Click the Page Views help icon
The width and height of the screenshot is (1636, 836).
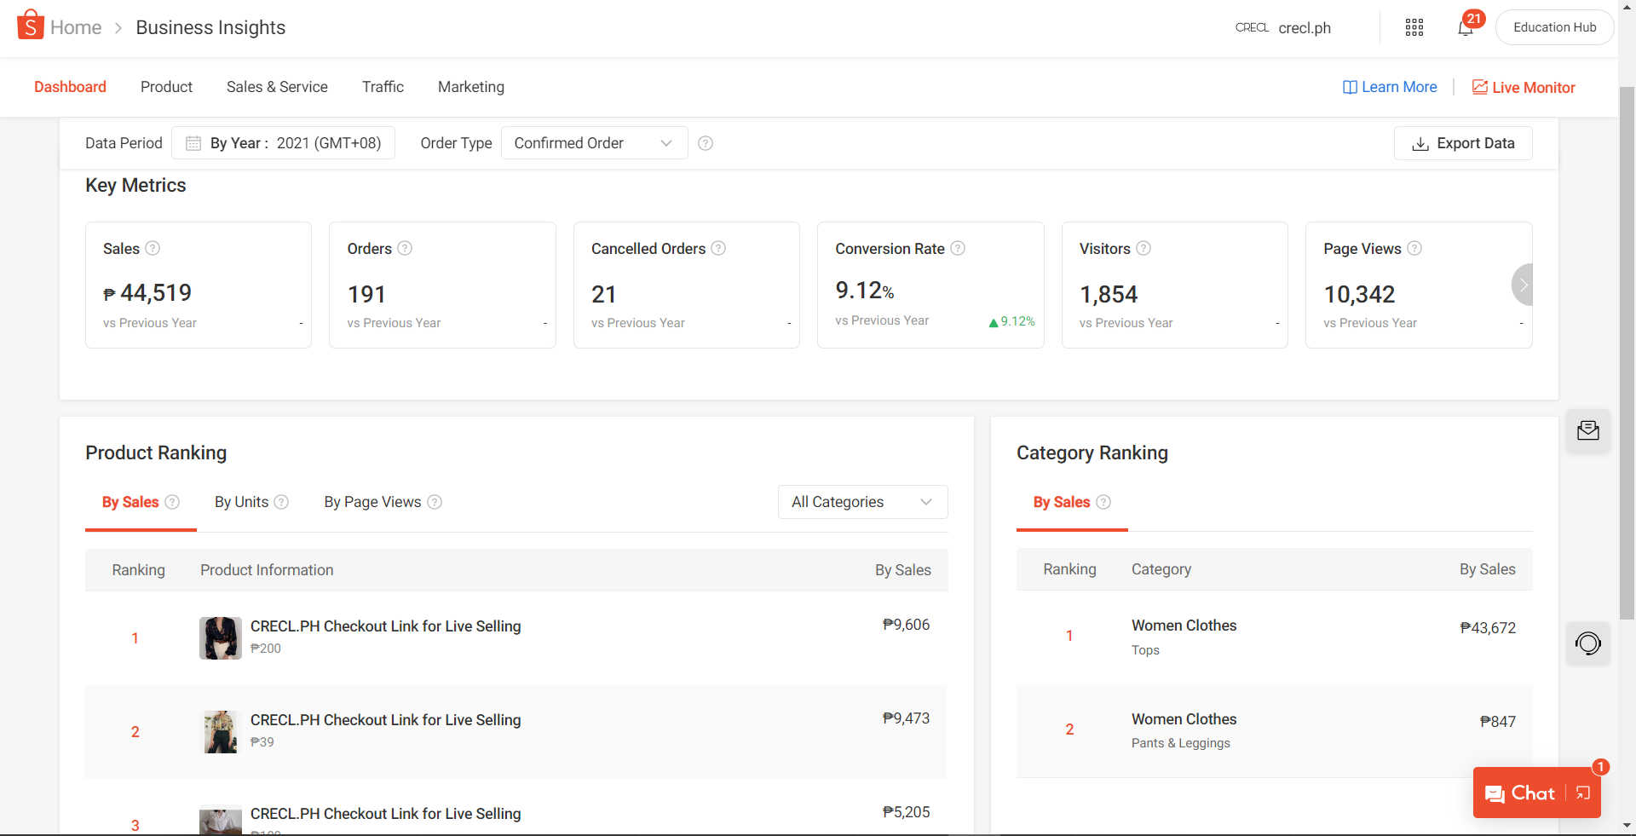(x=1414, y=248)
